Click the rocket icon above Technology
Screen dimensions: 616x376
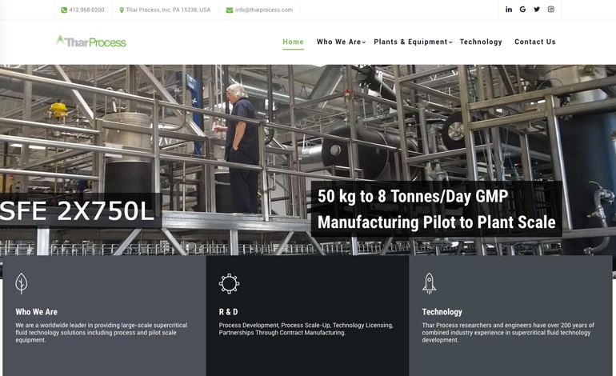click(x=429, y=283)
